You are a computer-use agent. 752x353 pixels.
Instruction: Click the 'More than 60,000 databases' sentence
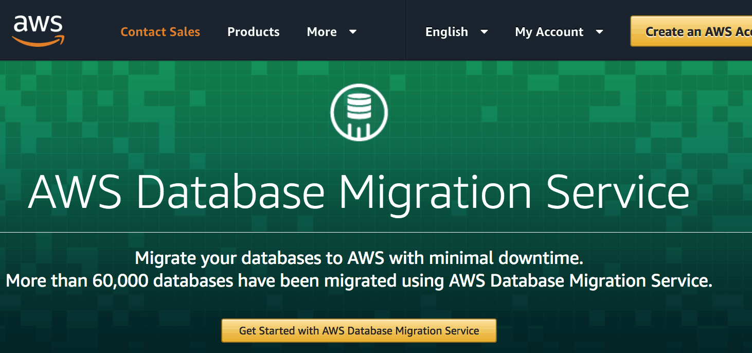359,281
